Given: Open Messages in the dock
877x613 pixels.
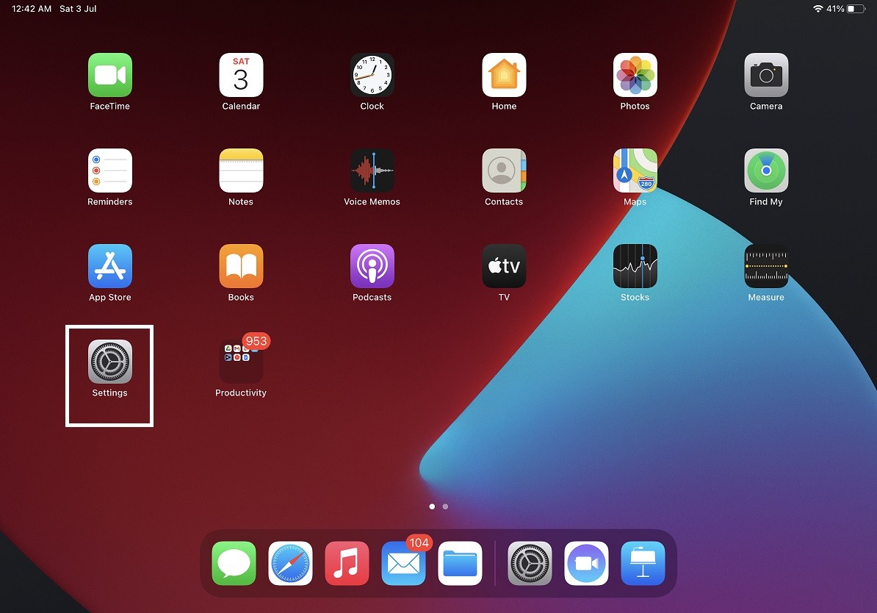Looking at the screenshot, I should click(234, 563).
